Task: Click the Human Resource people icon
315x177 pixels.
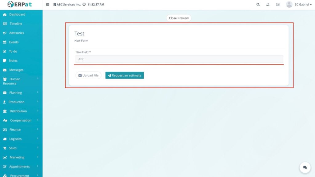Action: pyautogui.click(x=5, y=79)
